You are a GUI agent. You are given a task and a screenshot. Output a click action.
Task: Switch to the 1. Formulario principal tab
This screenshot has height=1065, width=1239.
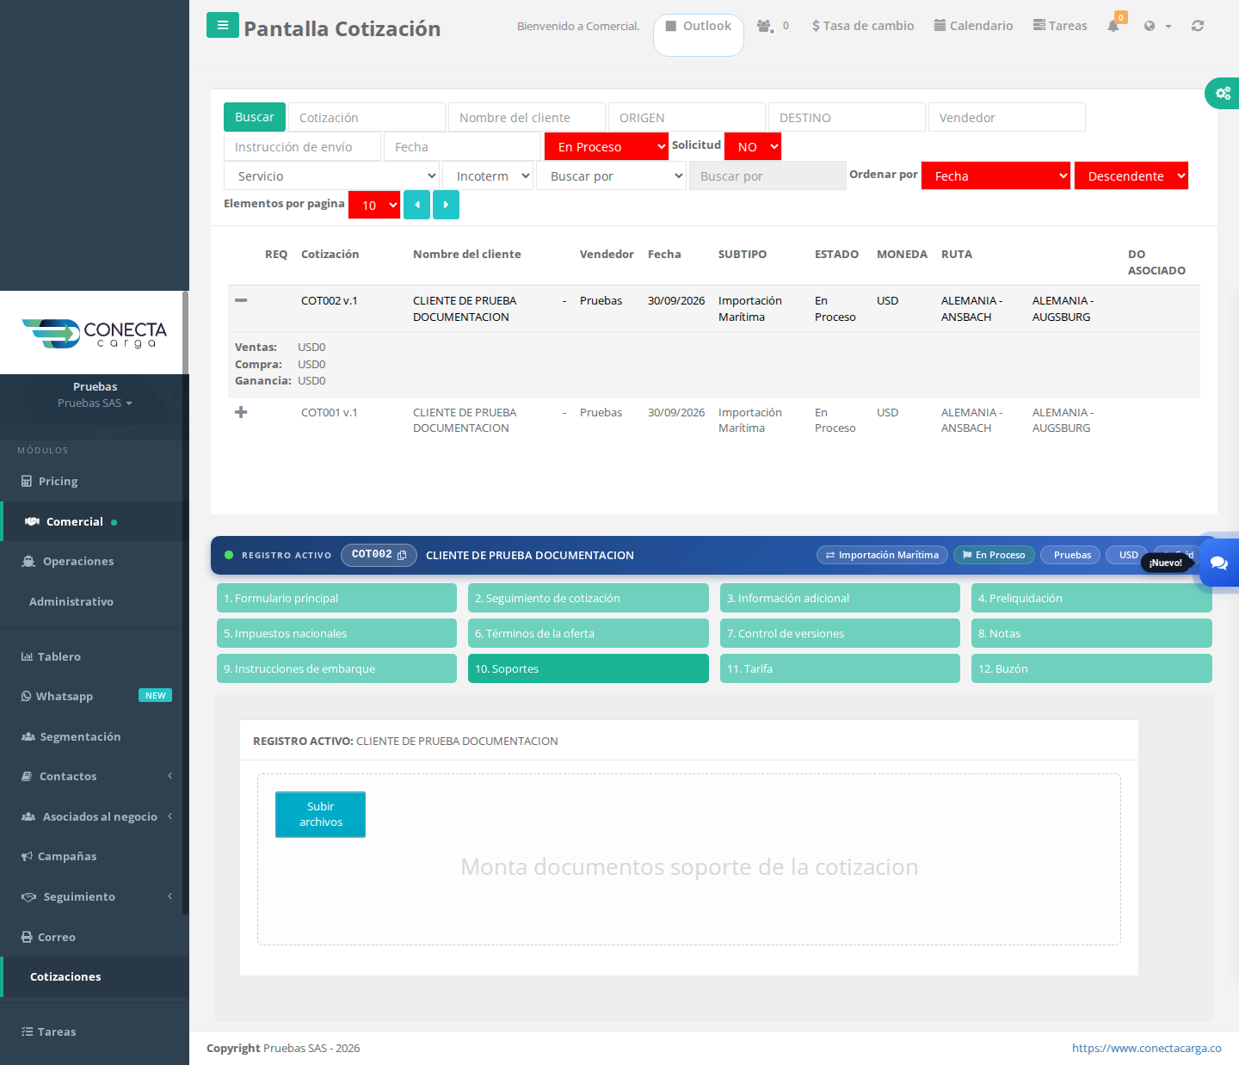tap(336, 598)
